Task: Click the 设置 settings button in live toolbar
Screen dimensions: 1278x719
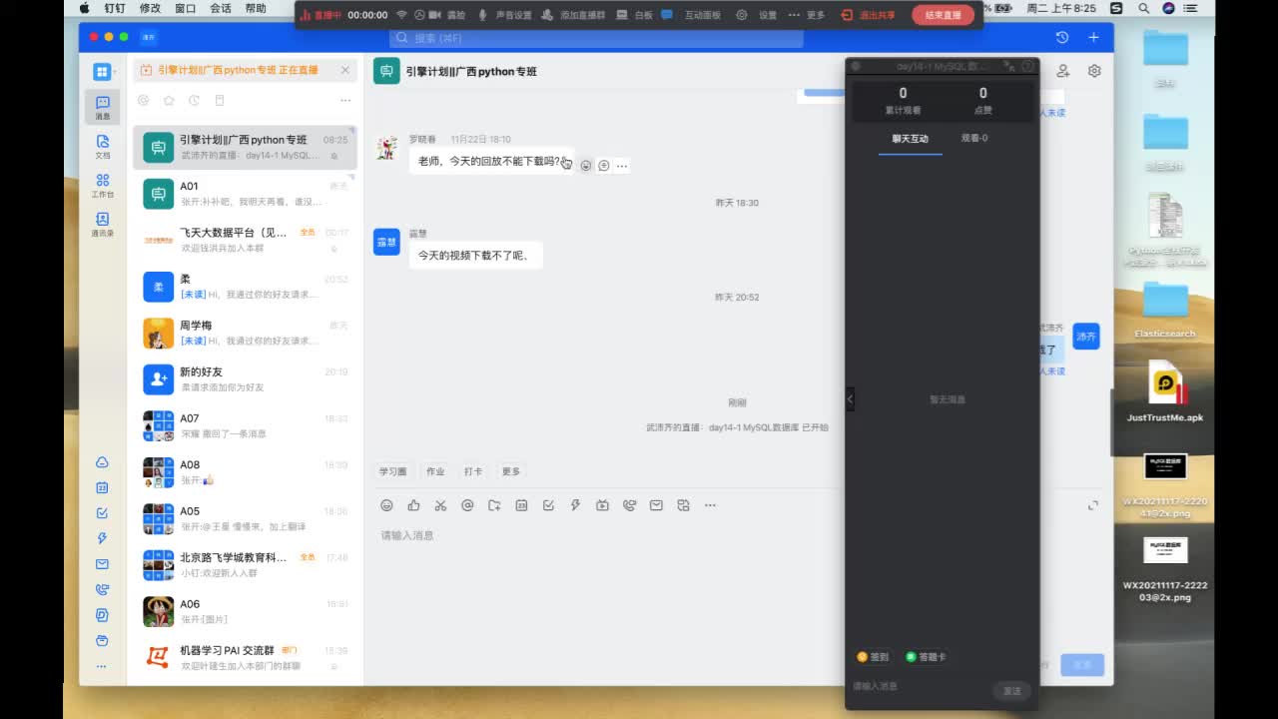Action: tap(757, 15)
